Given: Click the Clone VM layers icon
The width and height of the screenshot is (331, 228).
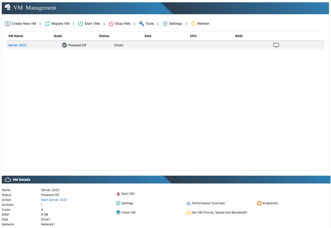Looking at the screenshot, I should 118,213.
